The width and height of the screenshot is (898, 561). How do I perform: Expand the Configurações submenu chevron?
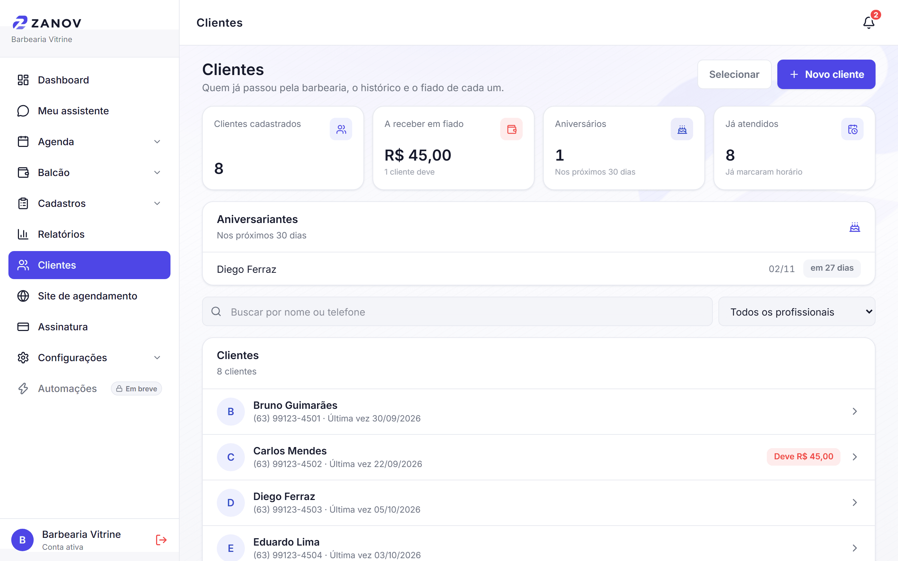click(157, 358)
